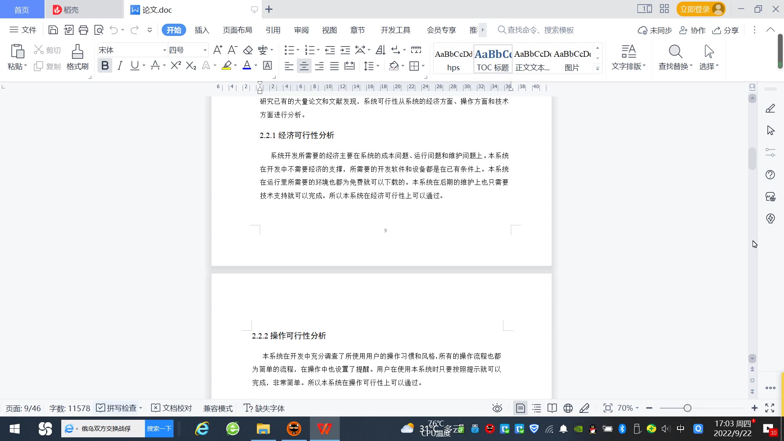The image size is (784, 441).
Task: Click the zoom slider handle
Action: click(687, 408)
